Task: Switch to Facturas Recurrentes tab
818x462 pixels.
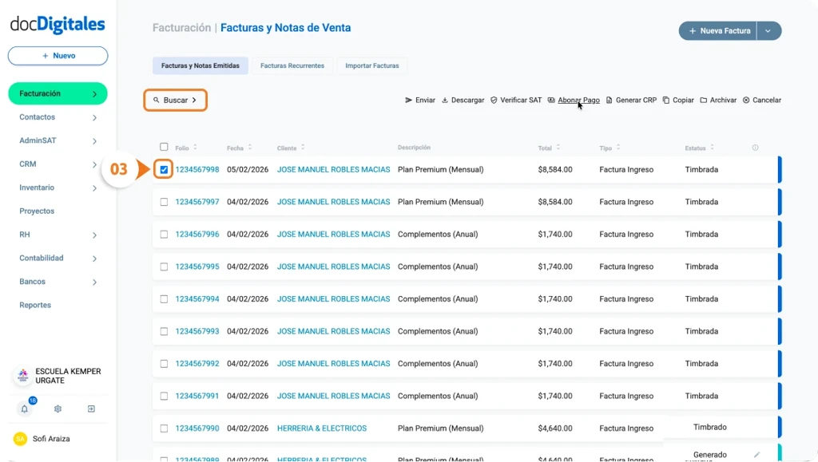Action: click(x=292, y=65)
